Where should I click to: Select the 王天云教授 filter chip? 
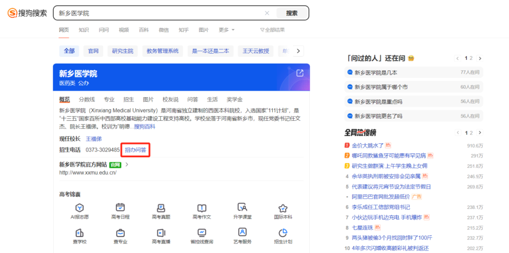pos(256,51)
